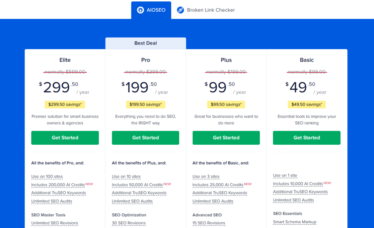The height and width of the screenshot is (228, 374).
Task: Click the "$199.50 savings" yellow badge
Action: click(x=145, y=104)
